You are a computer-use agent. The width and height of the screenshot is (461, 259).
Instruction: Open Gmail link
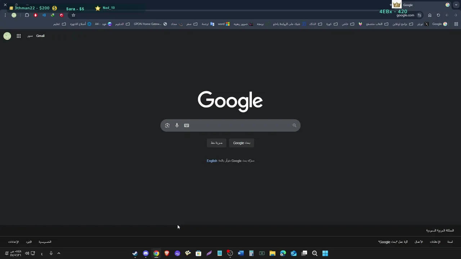40,36
